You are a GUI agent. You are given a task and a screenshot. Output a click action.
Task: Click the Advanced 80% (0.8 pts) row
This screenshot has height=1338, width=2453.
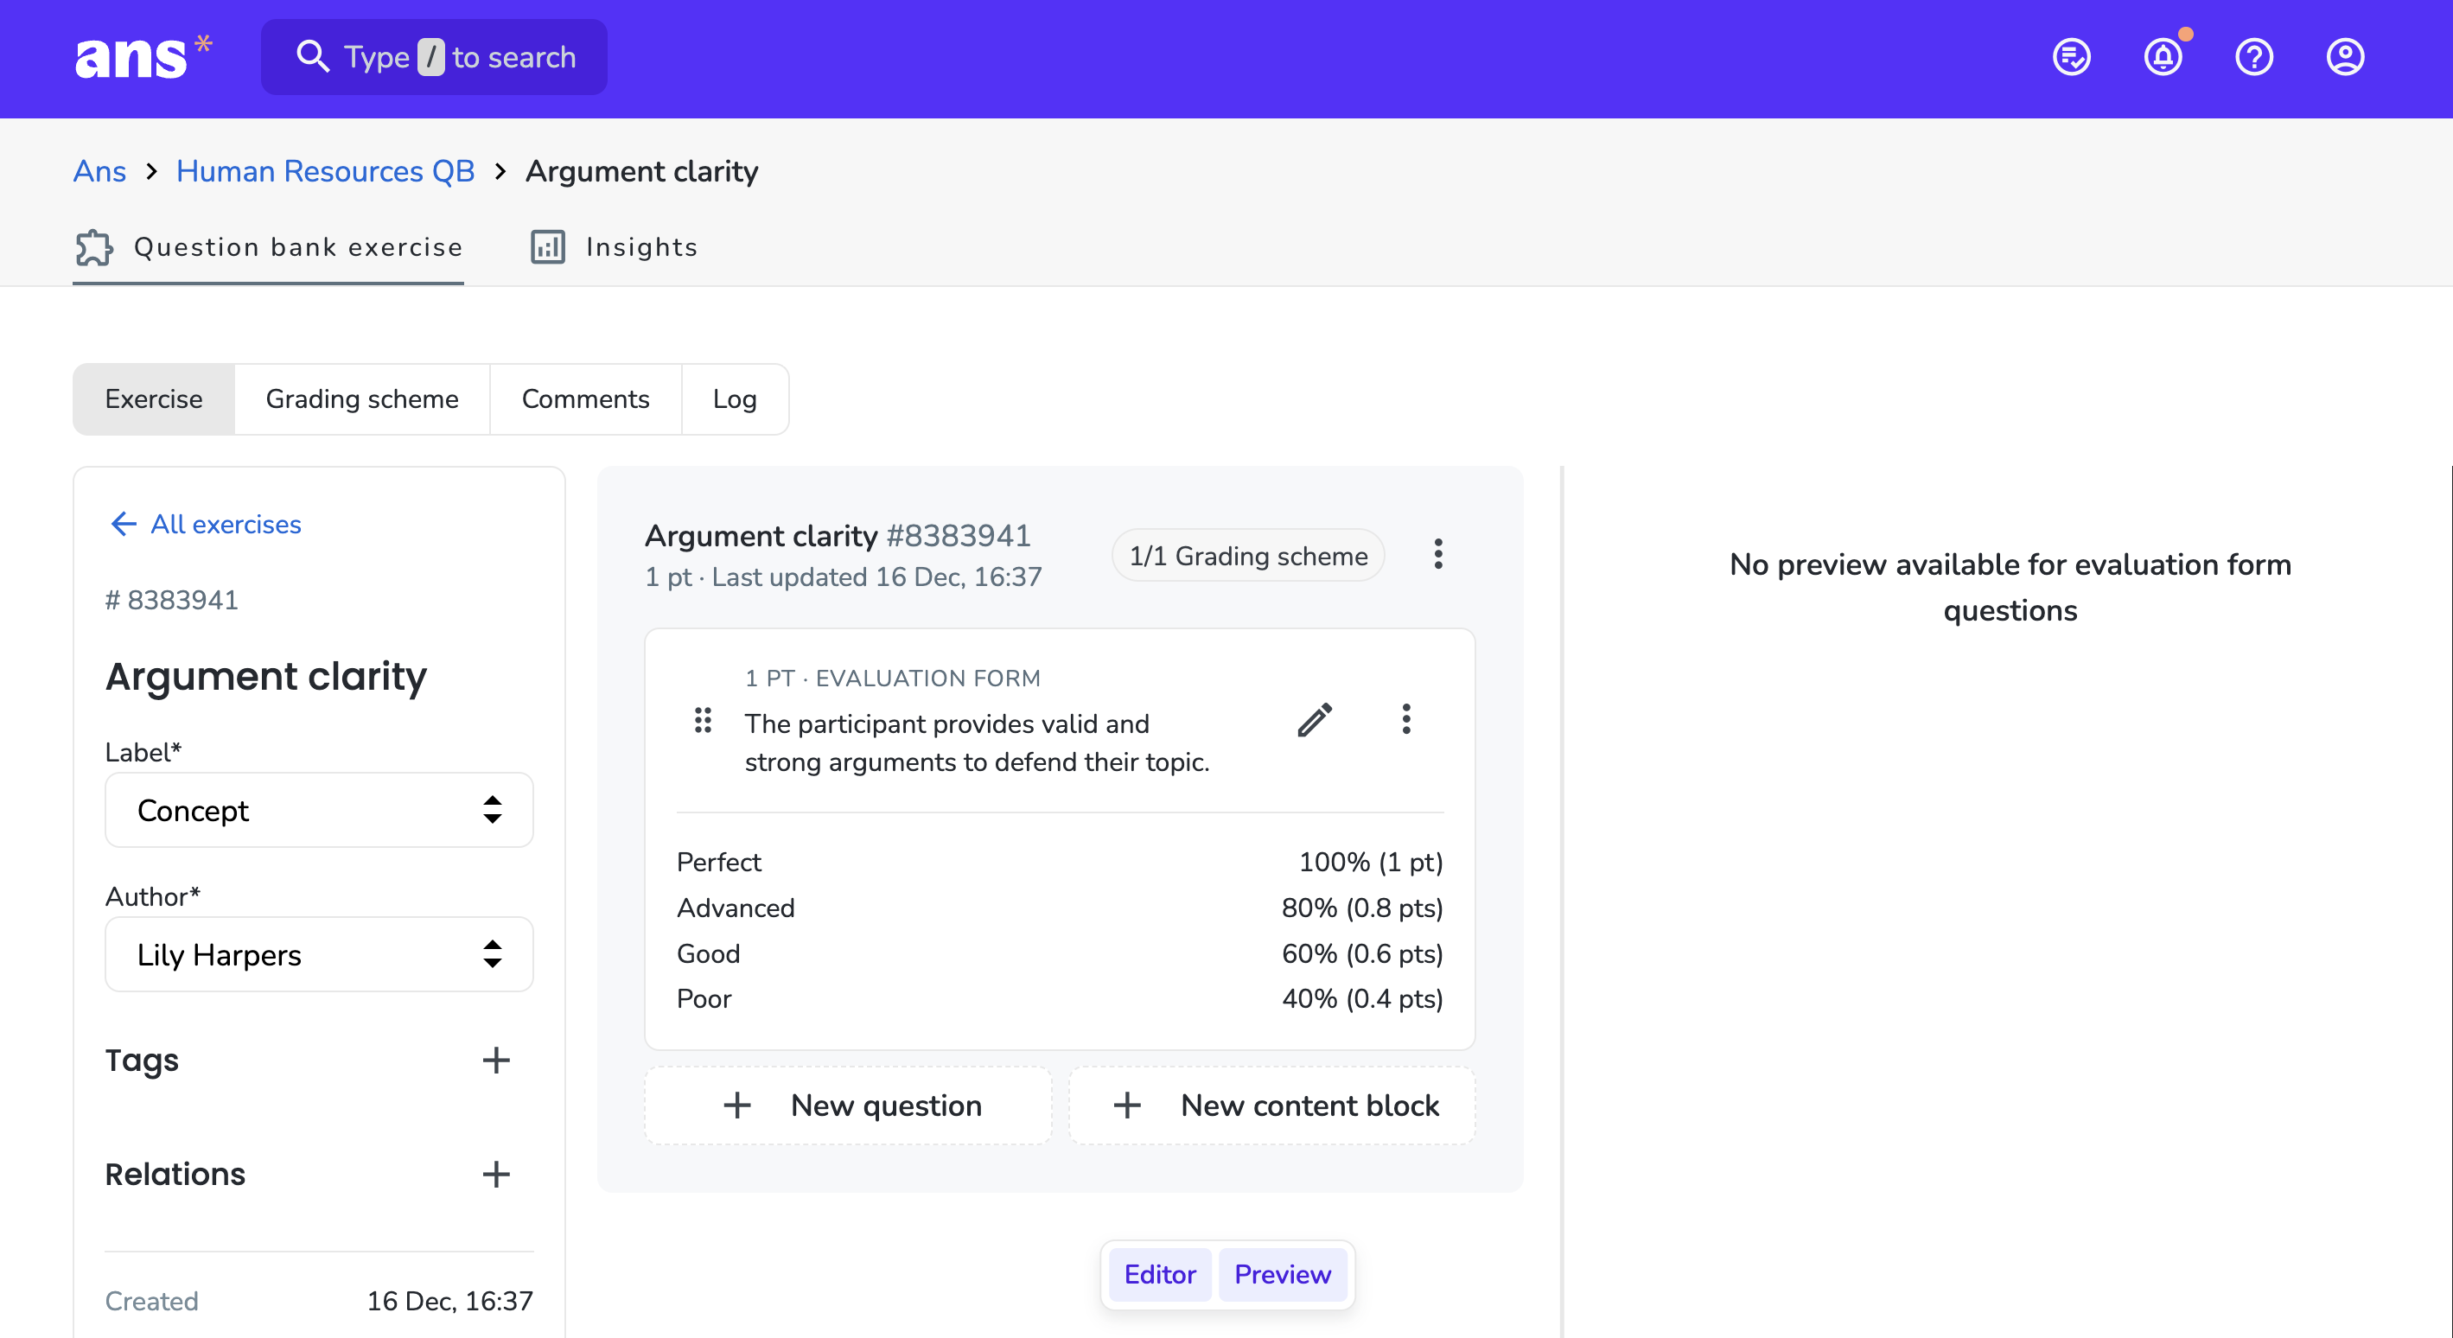1060,908
